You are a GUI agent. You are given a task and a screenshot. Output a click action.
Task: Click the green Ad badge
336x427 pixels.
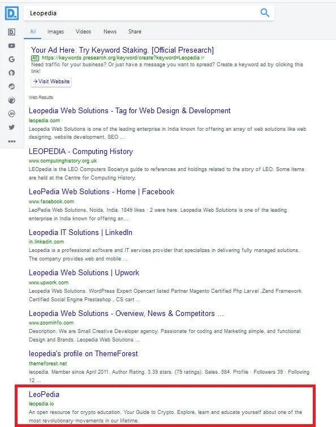(x=35, y=58)
